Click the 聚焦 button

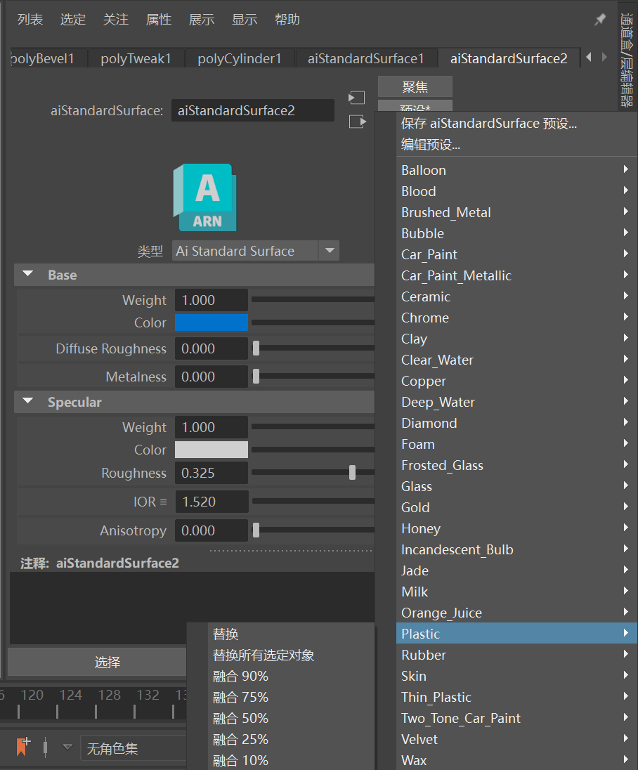[415, 87]
